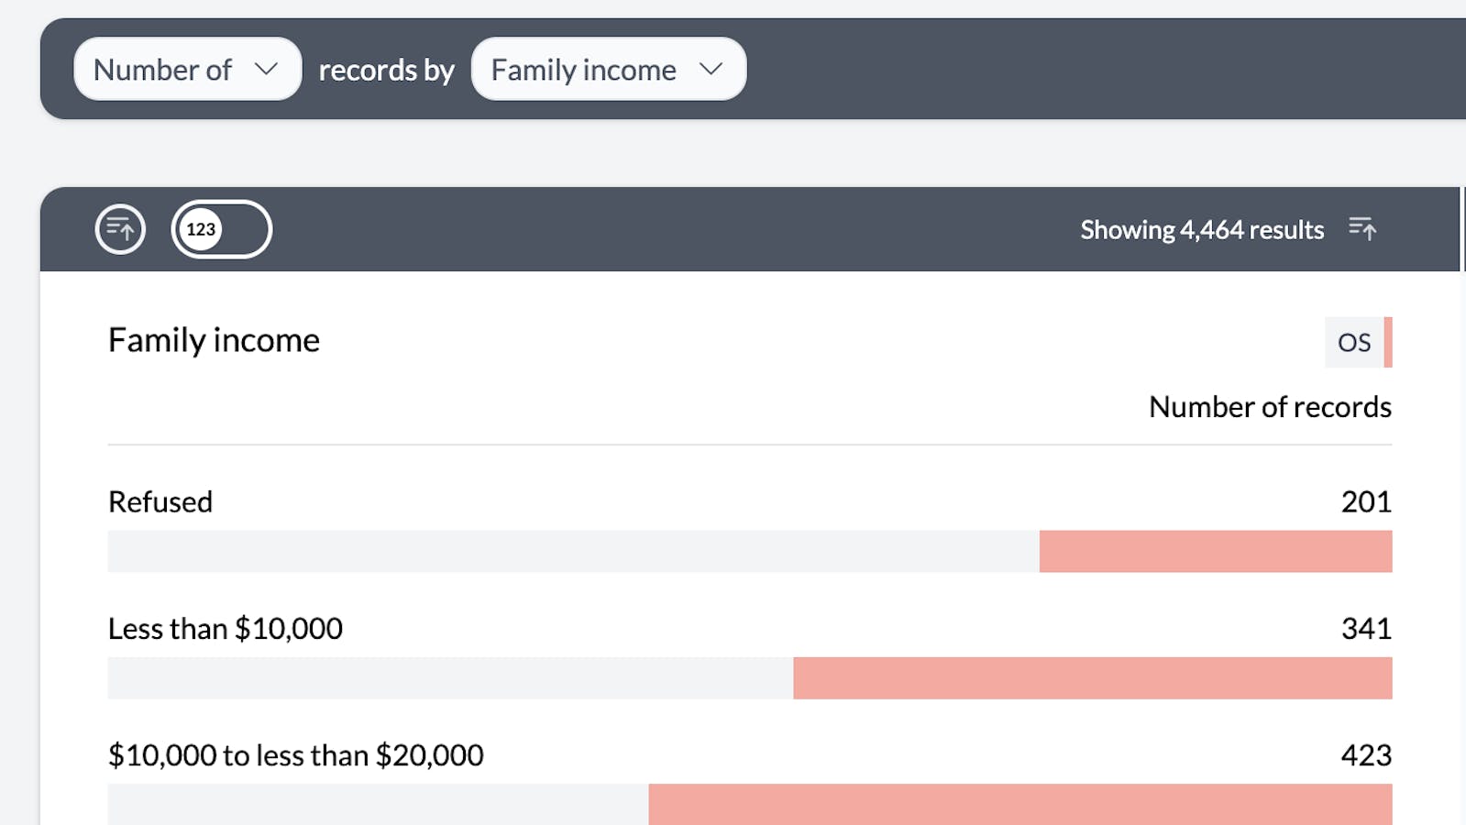
Task: Click the 'Number of records' column header
Action: (x=1269, y=407)
